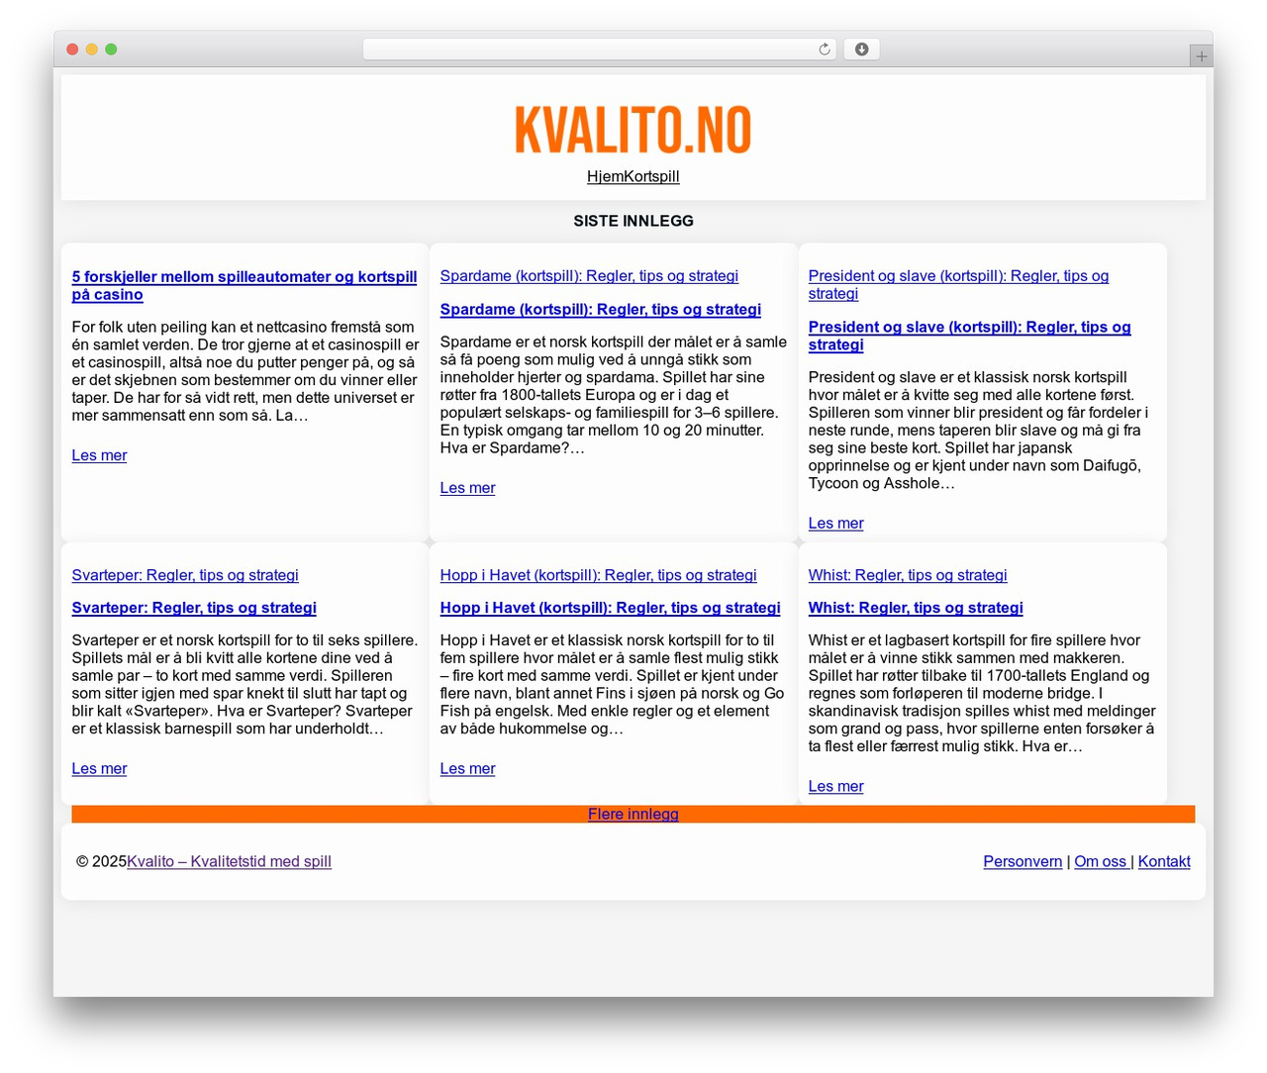Viewport: 1267px width, 1073px height.
Task: Open the bold Whist heading link
Action: pyautogui.click(x=916, y=608)
